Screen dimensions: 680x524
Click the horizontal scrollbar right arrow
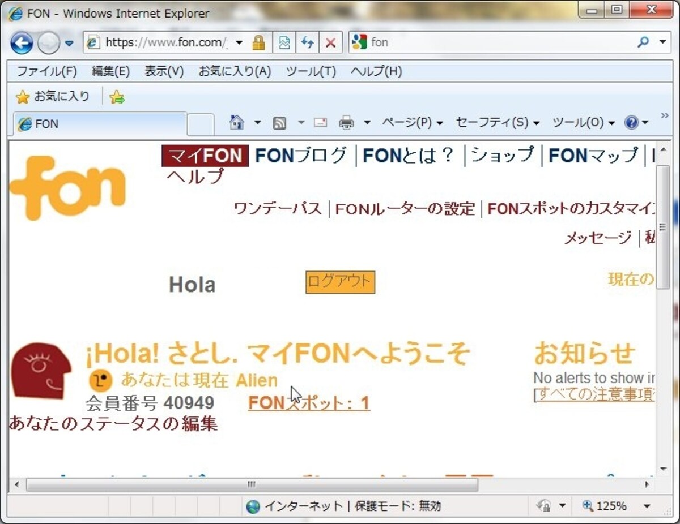648,484
